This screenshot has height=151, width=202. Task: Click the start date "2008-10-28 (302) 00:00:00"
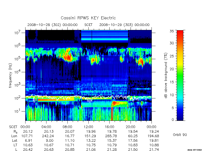point(53,25)
